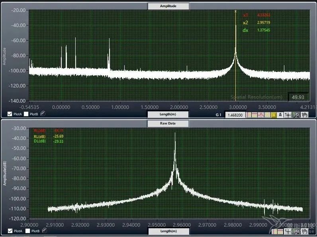Click the yellow highlighted marker icon

coord(274,115)
